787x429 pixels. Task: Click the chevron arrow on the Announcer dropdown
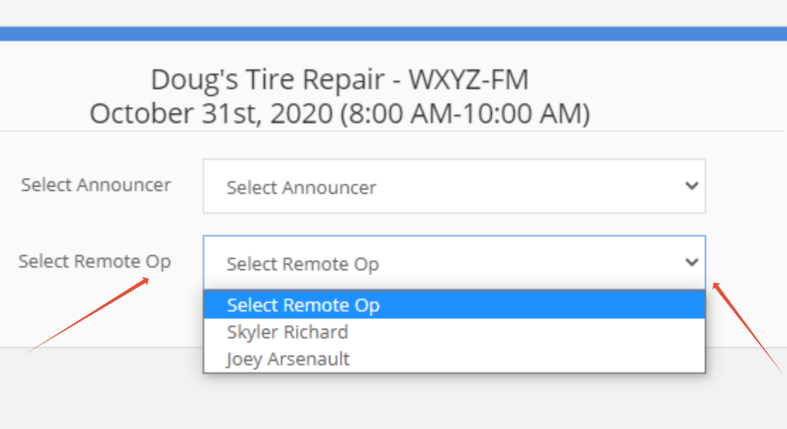(x=692, y=186)
